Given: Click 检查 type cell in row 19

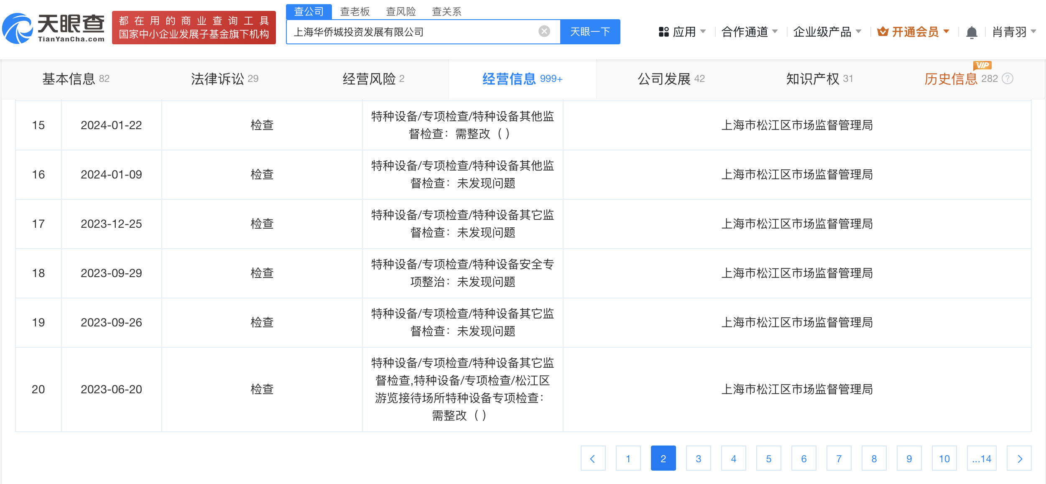Looking at the screenshot, I should coord(262,322).
